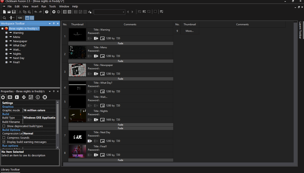Click the zoom value field showing 100
Screen dimensions: 304x173
click(x=20, y=18)
